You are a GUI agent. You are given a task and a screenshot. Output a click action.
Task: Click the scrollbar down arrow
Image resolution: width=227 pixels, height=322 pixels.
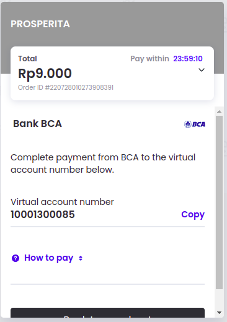click(220, 313)
